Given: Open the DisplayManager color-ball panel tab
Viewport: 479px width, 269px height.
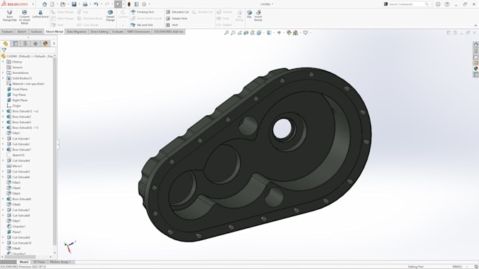Looking at the screenshot, I should coord(46,44).
